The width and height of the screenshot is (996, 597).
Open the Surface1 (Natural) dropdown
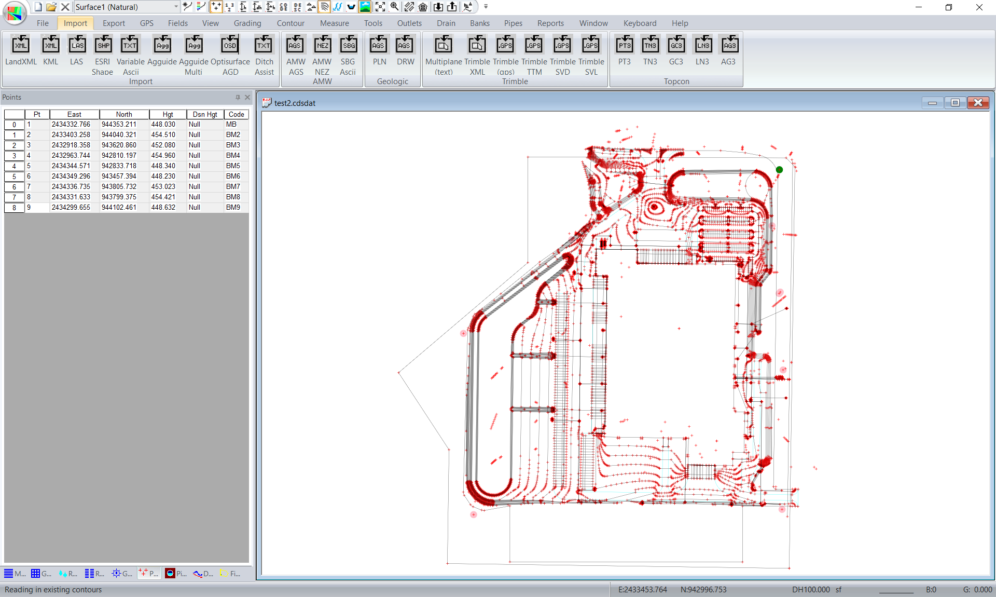[x=176, y=7]
